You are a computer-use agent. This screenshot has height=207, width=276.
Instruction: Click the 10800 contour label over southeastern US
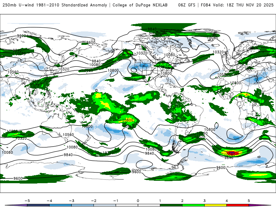[x=166, y=73]
